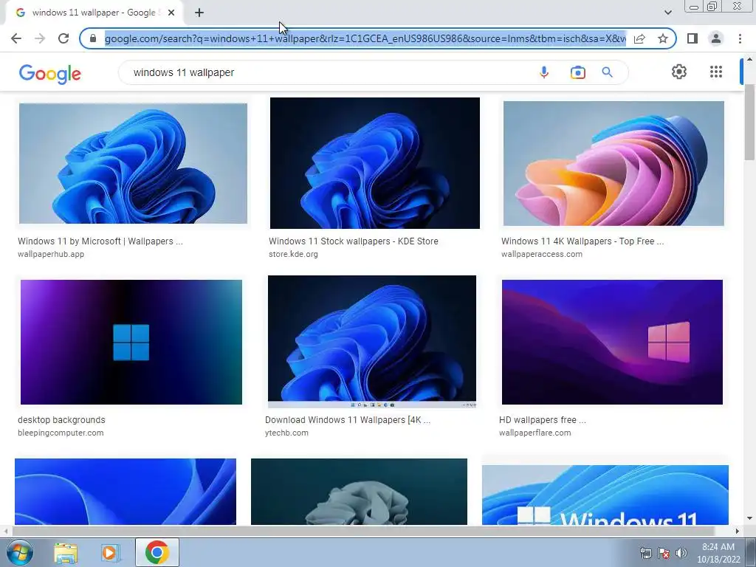Open the Windows Start menu orb
This screenshot has height=567, width=756.
[19, 552]
